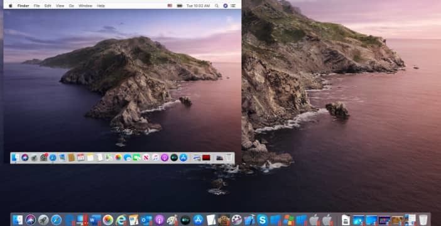This screenshot has width=441, height=226.
Task: Open the red thumbnail in light inner dock
Action: pos(206,158)
